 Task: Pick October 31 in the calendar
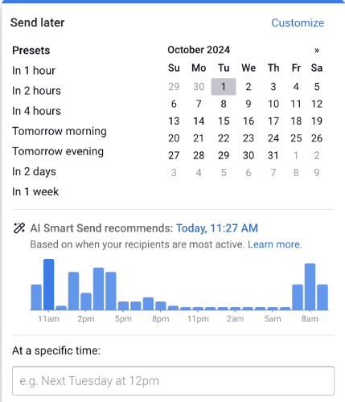[x=273, y=155]
